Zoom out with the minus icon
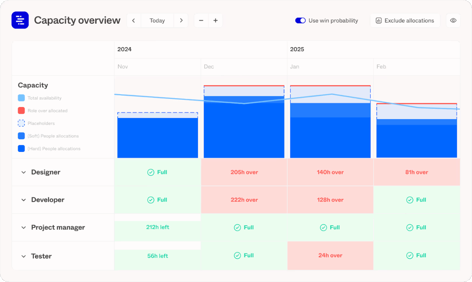 (x=201, y=20)
